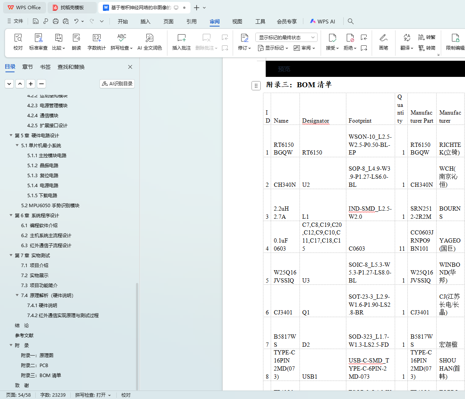
Task: Open the 显示标记的最终状态 dropdown
Action: 286,37
